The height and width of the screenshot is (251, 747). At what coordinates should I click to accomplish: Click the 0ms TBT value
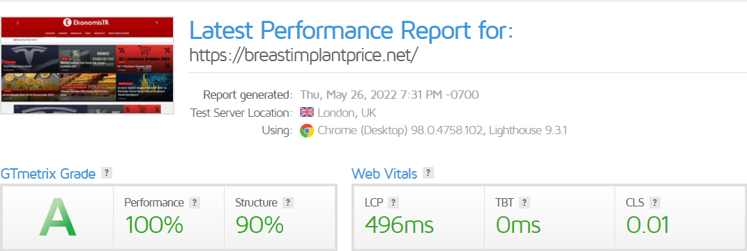pyautogui.click(x=518, y=225)
